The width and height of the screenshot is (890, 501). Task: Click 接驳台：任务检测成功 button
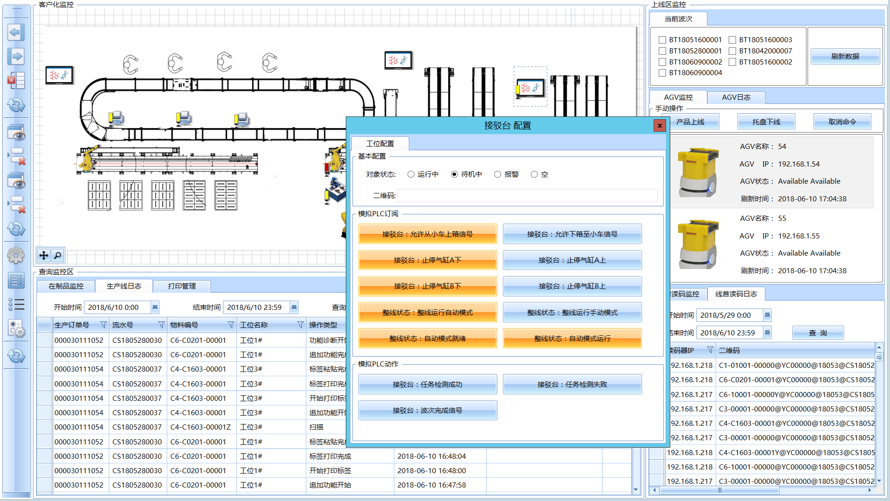[427, 384]
